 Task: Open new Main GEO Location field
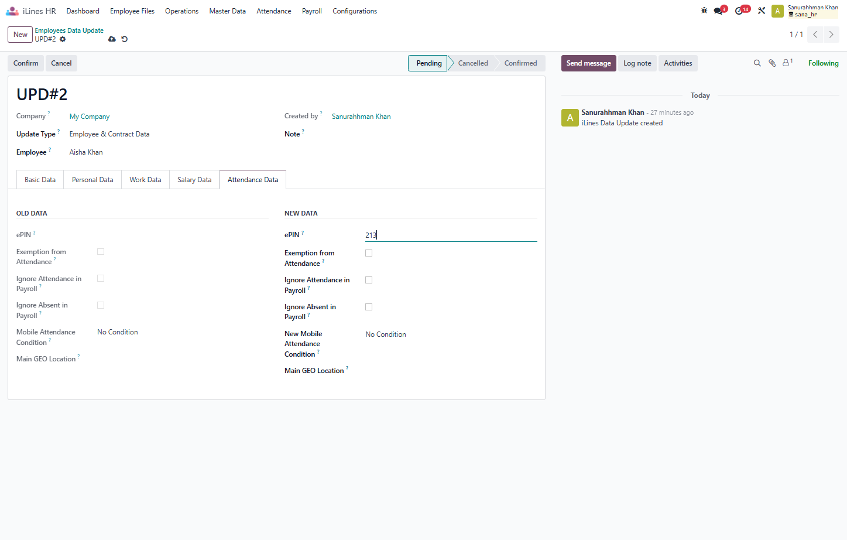(x=451, y=371)
